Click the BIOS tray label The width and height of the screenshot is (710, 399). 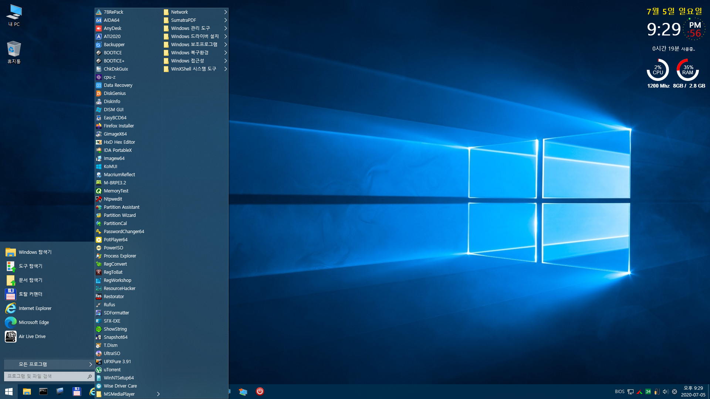click(x=619, y=392)
